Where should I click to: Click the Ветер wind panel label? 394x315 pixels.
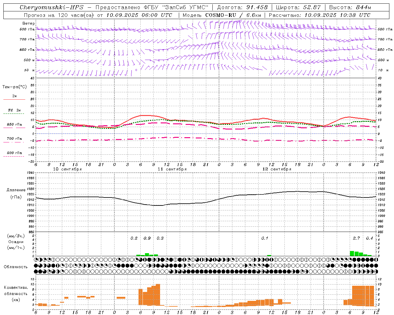pyautogui.click(x=29, y=23)
